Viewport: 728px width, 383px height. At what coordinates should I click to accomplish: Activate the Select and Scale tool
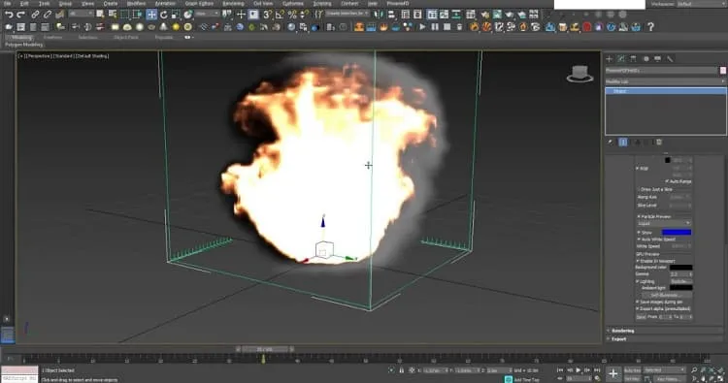176,15
